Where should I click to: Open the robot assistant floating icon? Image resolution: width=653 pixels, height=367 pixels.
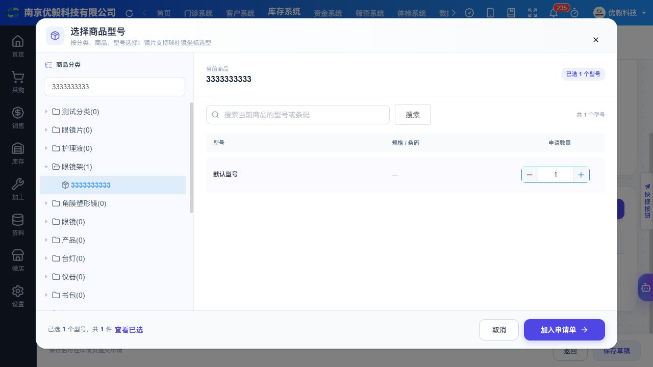pos(645,288)
